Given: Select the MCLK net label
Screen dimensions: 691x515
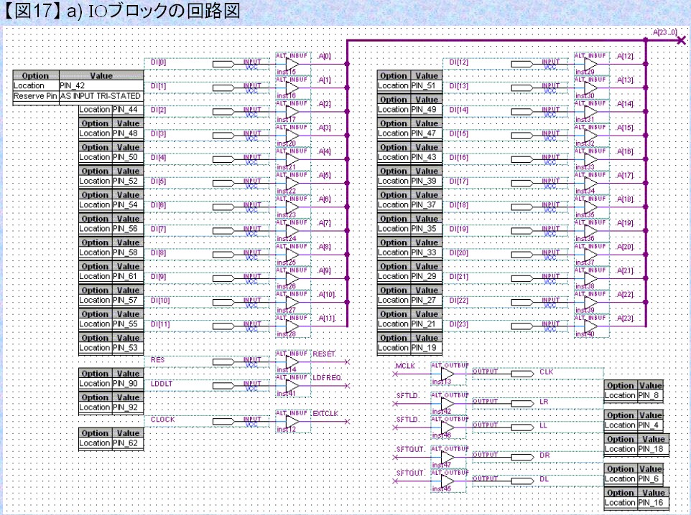Looking at the screenshot, I should pyautogui.click(x=405, y=366).
